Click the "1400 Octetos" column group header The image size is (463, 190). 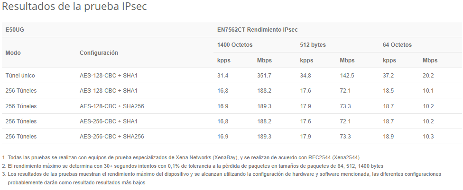235,45
